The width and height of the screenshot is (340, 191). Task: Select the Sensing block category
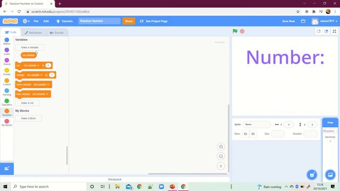pos(7,92)
